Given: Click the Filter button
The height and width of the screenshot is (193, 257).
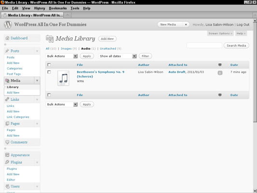Looking at the screenshot, I should (x=145, y=56).
